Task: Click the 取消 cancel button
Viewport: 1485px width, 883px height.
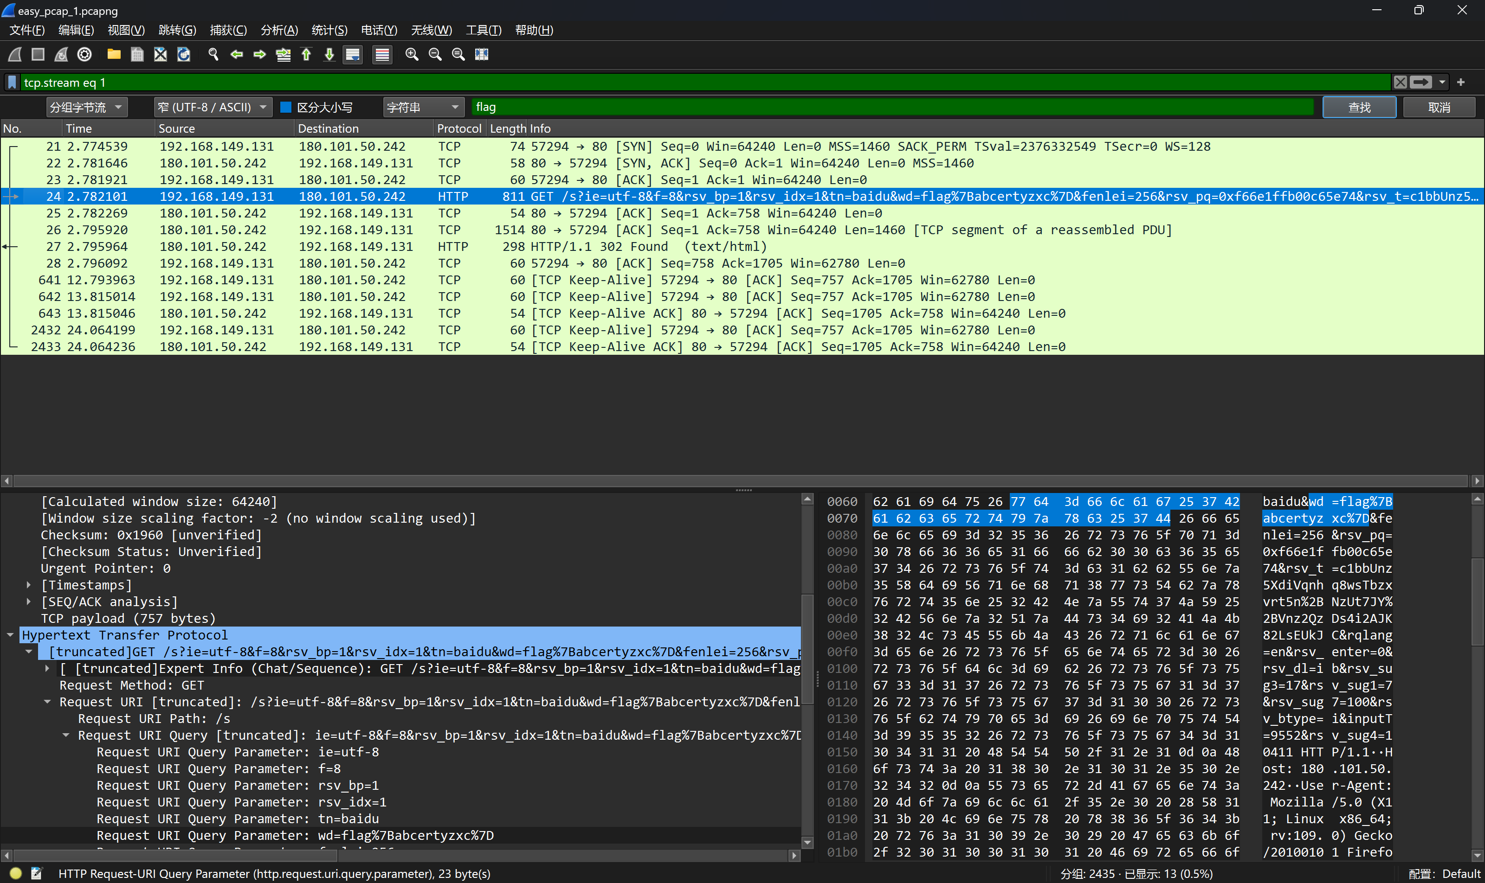Action: click(x=1439, y=107)
